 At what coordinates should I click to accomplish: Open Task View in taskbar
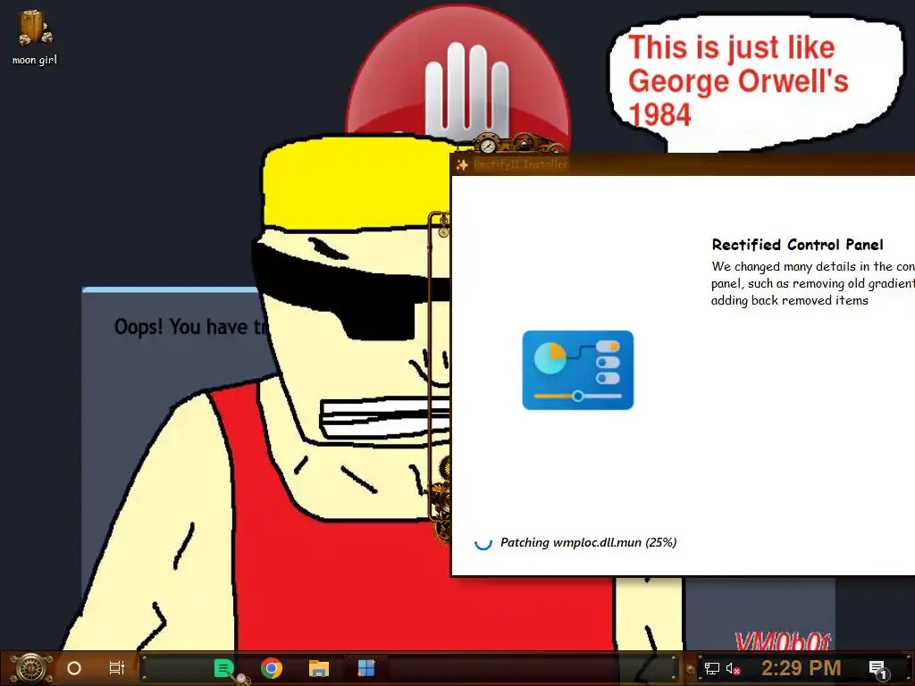coord(117,668)
